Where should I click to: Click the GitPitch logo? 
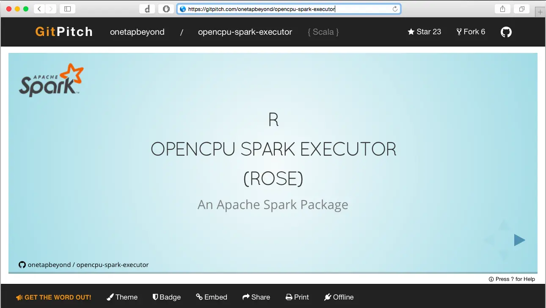pos(63,31)
